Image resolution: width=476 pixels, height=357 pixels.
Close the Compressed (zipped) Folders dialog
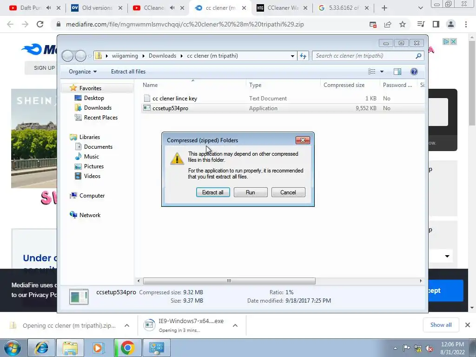click(x=303, y=140)
